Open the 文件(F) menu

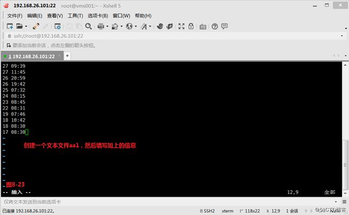click(14, 16)
